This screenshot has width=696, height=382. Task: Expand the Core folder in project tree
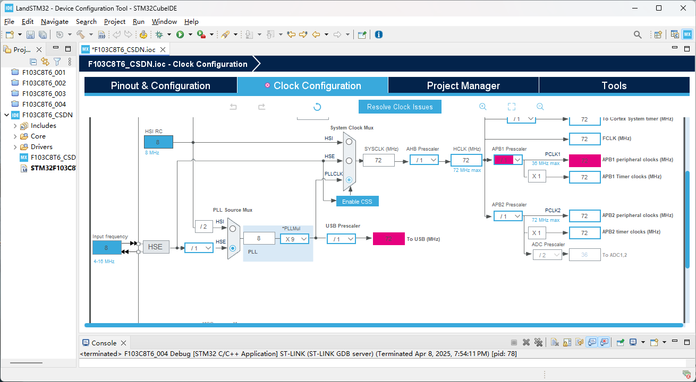[15, 136]
